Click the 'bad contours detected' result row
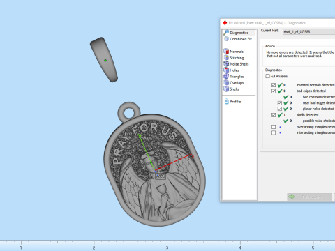The image size is (335, 251). pyautogui.click(x=308, y=97)
